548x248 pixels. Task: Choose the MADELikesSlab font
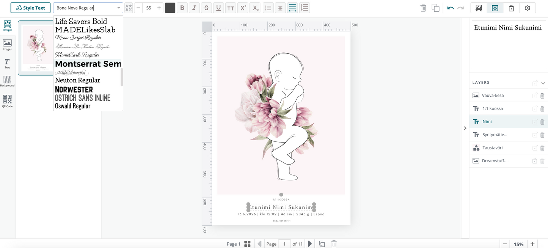click(x=85, y=30)
